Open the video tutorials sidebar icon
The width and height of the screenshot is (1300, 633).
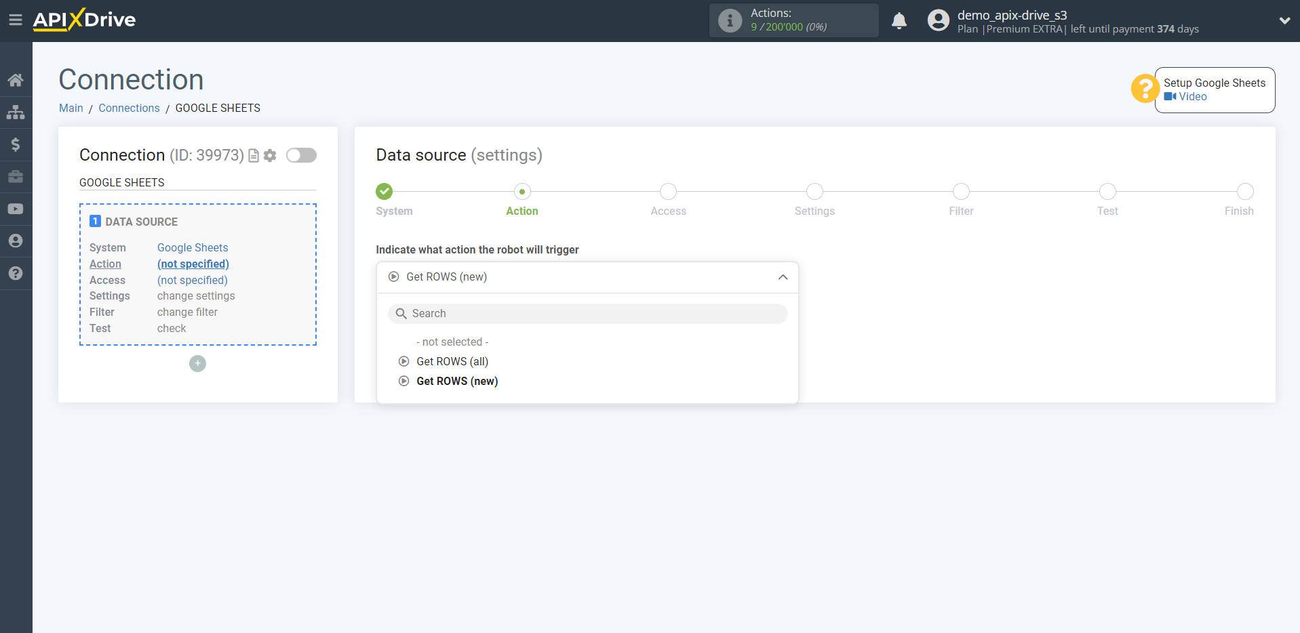[16, 209]
